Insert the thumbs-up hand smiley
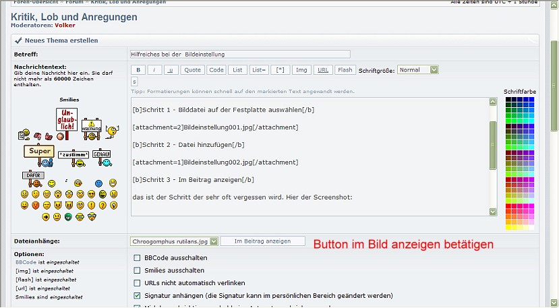The width and height of the screenshot is (559, 308). point(49,136)
